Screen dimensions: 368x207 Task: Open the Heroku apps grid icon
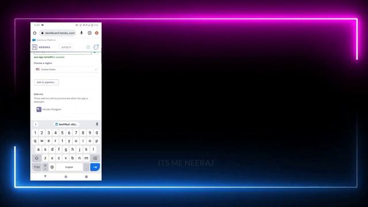[88, 47]
